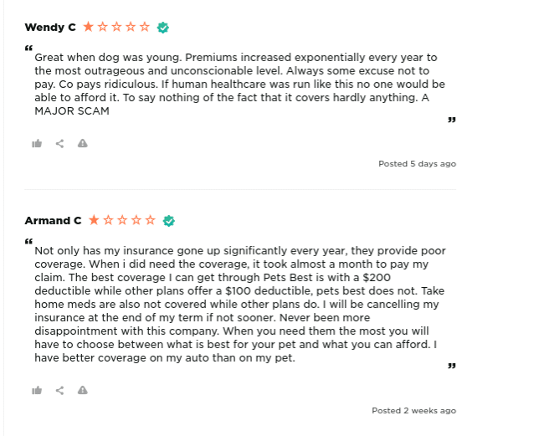Click the filled first star of Armand C's rating
544x436 pixels.
point(94,220)
